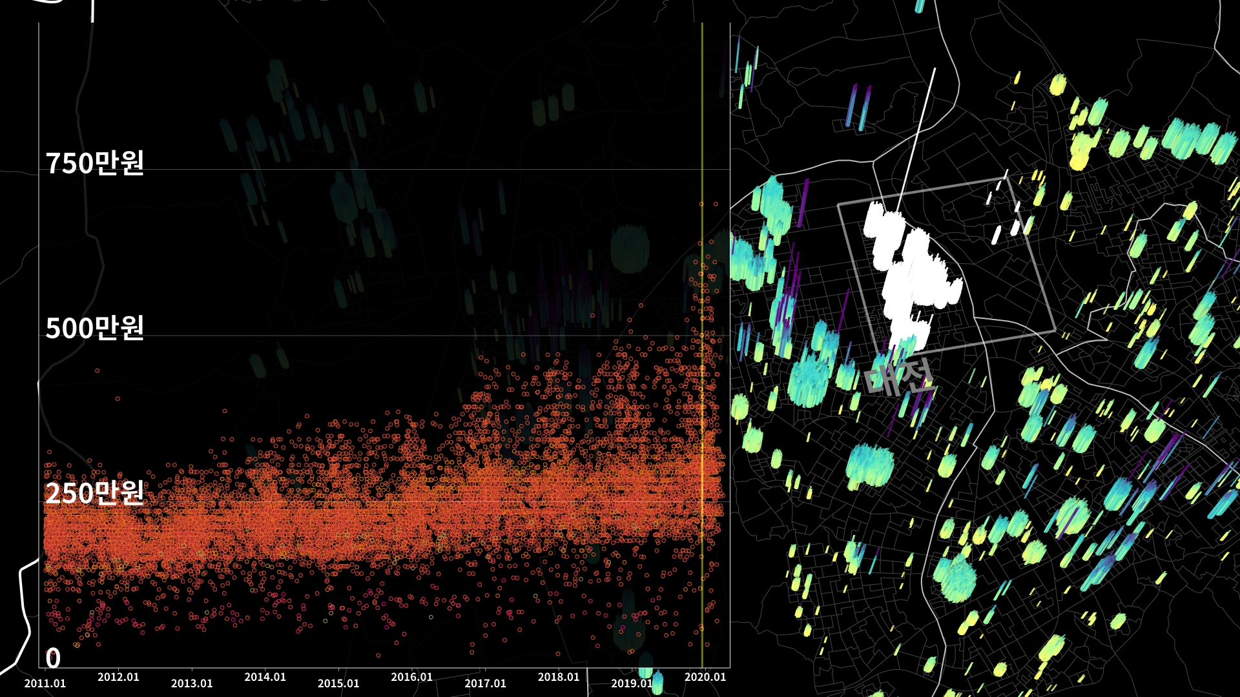Select the 2012.01 date tick label

click(118, 677)
